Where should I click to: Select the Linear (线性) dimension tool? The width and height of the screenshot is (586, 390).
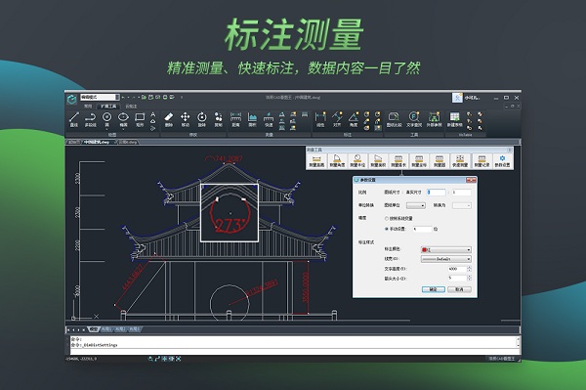click(320, 119)
